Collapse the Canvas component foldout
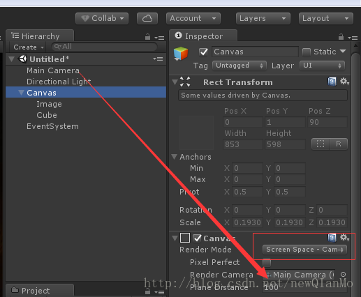 [175, 238]
